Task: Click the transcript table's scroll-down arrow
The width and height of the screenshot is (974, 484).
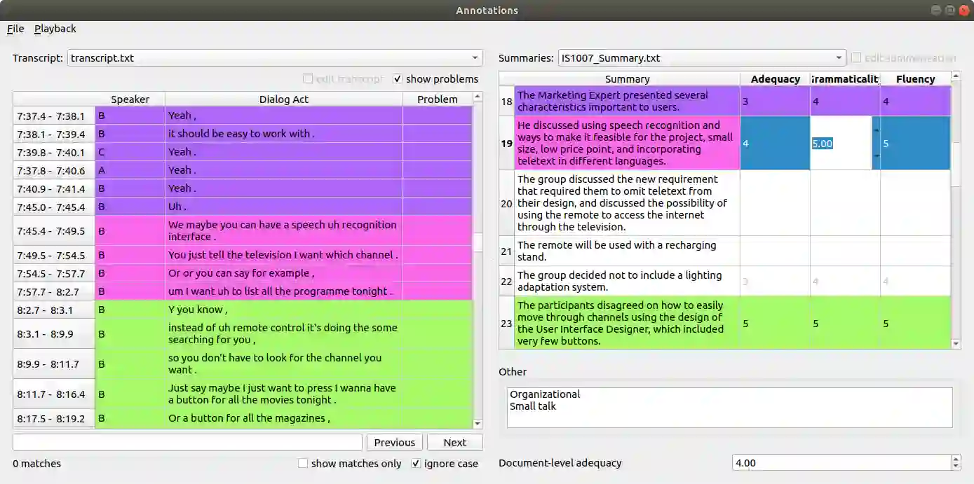Action: [x=478, y=424]
